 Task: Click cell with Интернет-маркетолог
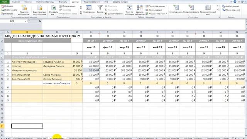tap(27, 70)
